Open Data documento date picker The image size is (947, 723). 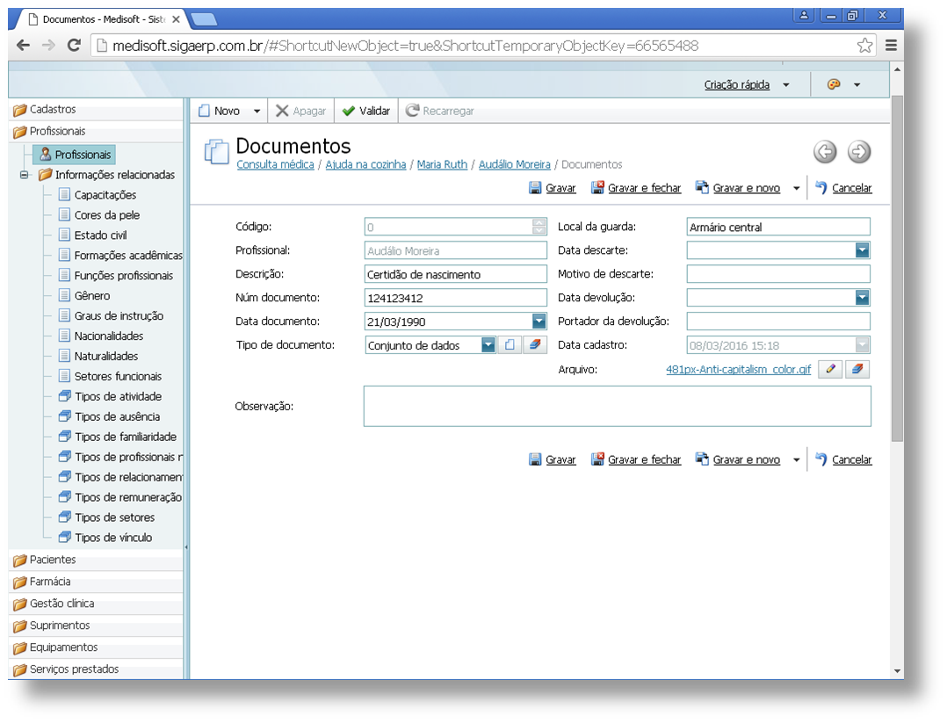539,322
